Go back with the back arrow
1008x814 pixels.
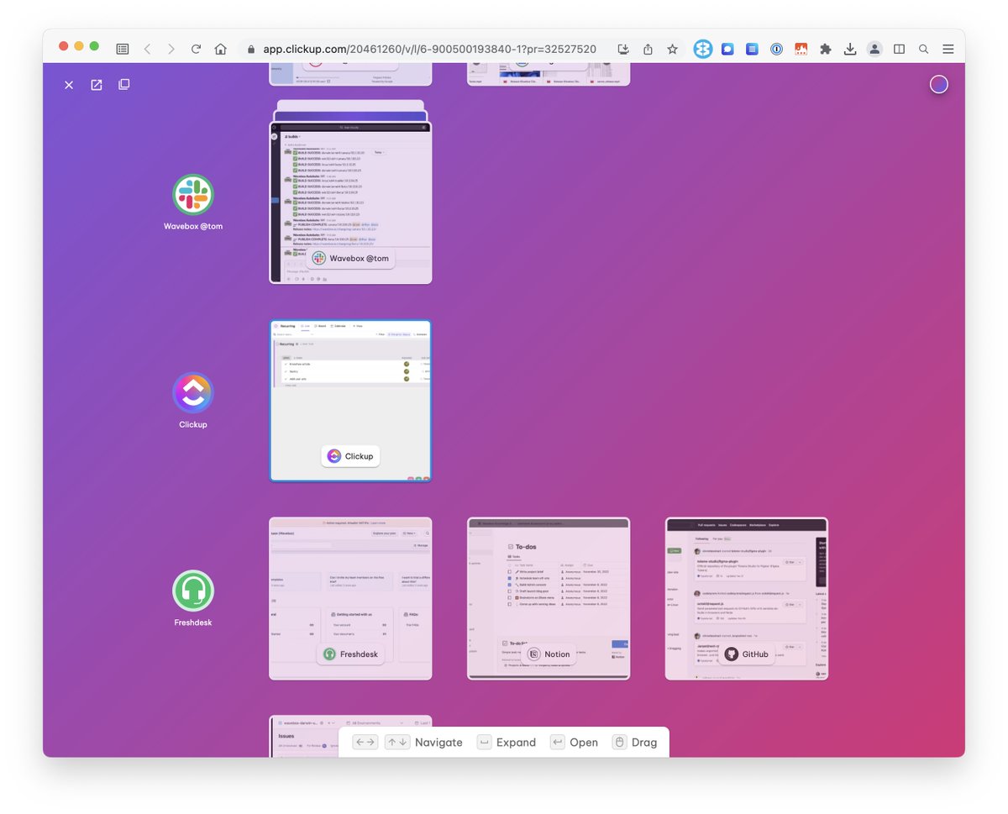147,50
